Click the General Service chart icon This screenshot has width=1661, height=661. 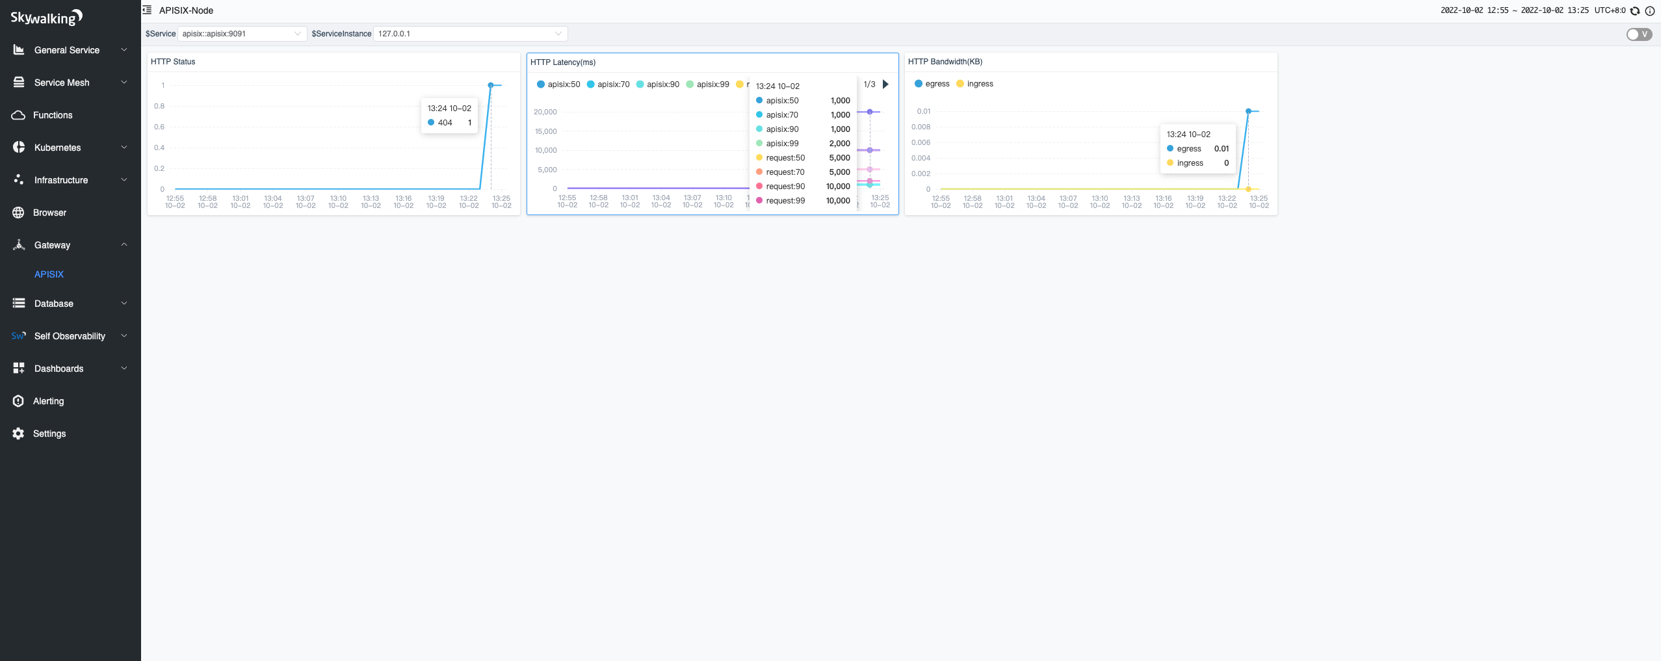point(19,50)
